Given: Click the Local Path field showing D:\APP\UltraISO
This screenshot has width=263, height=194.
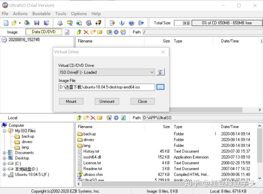Looking at the screenshot, I should 202,118.
